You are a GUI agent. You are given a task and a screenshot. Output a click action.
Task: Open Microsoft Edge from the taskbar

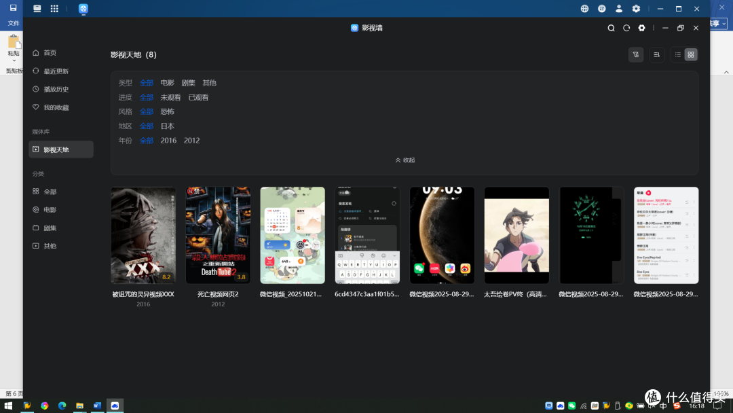pyautogui.click(x=62, y=406)
